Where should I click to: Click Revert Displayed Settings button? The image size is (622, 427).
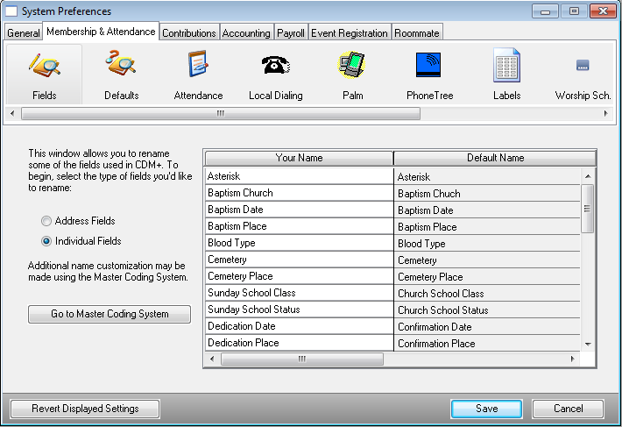point(85,409)
